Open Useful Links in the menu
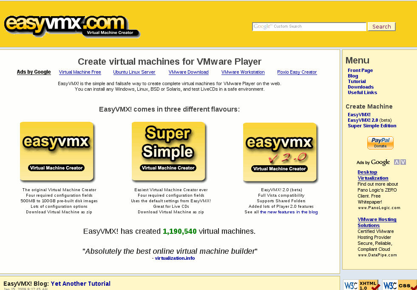417x290 pixels. [x=362, y=92]
